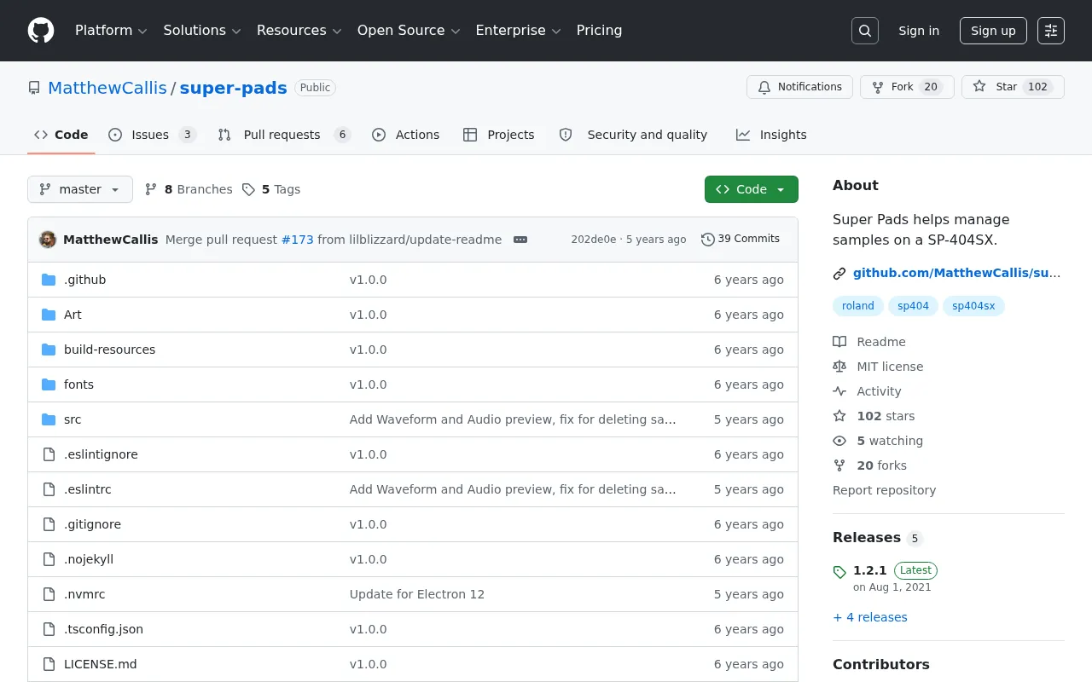The width and height of the screenshot is (1092, 682).
Task: Open the green Code dropdown
Action: click(x=752, y=189)
